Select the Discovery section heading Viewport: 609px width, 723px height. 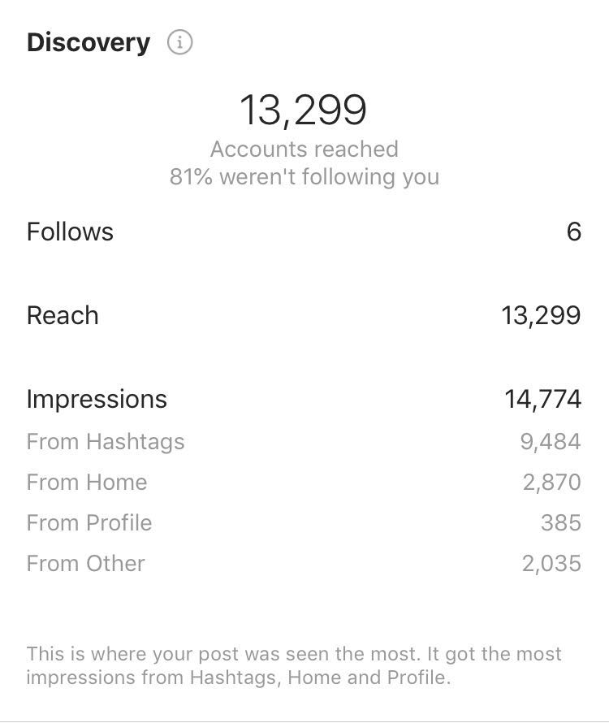click(x=89, y=42)
